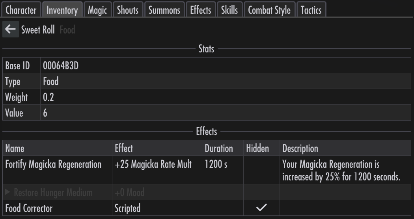Go to the Summons tab
Image resolution: width=414 pixels, height=219 pixels.
coord(164,10)
